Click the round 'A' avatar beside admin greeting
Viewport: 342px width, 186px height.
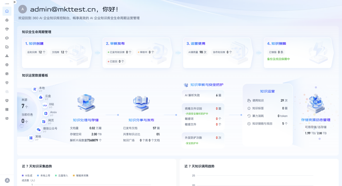[23, 9]
